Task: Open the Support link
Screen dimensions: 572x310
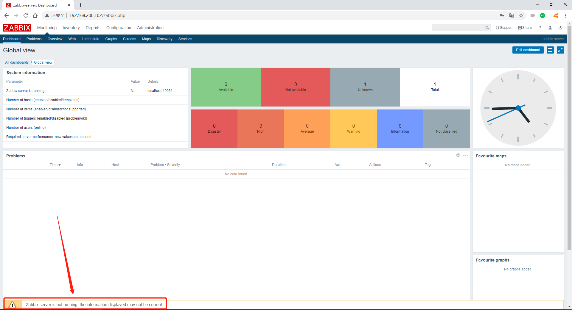Action: point(504,28)
